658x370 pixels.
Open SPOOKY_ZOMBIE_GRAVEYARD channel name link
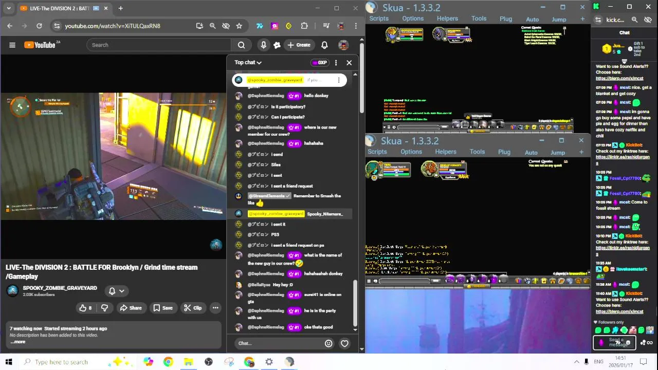click(60, 288)
